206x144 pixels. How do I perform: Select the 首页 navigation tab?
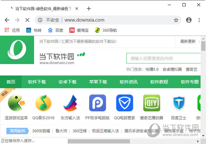coord(11,82)
